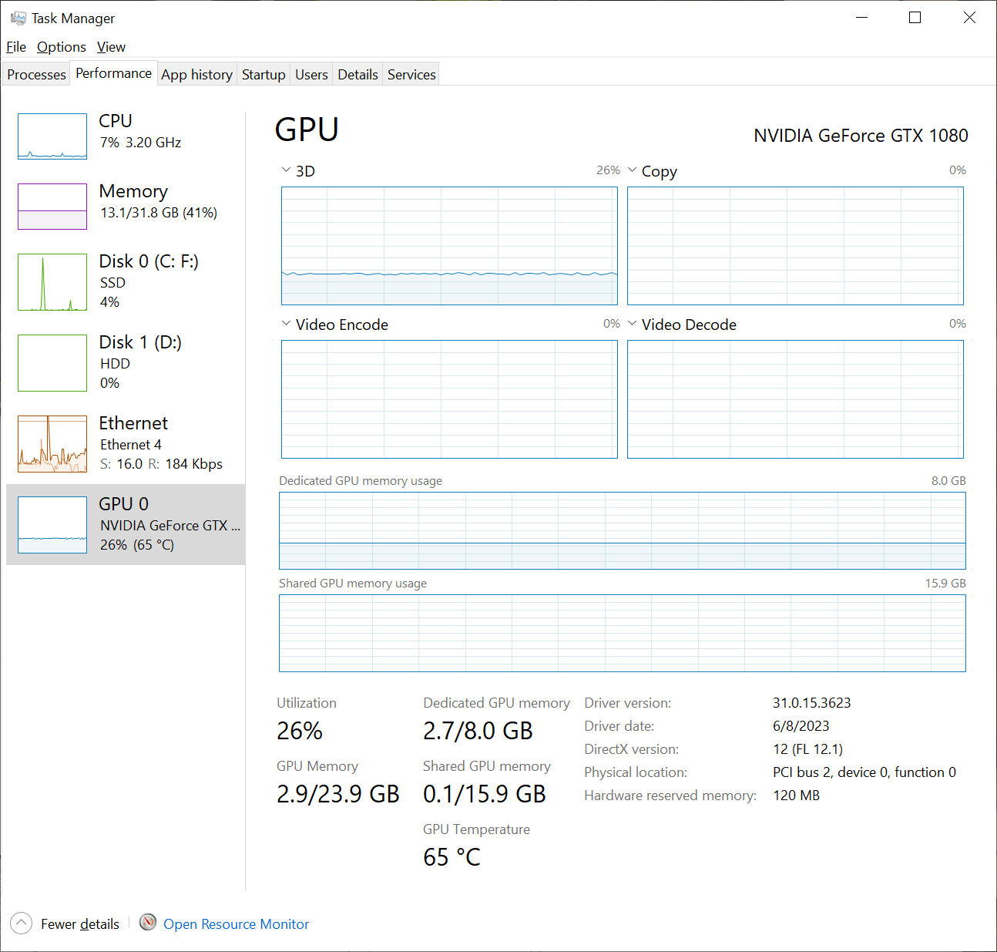The width and height of the screenshot is (997, 952).
Task: Click the Fewer details arrow icon
Action: 21,923
